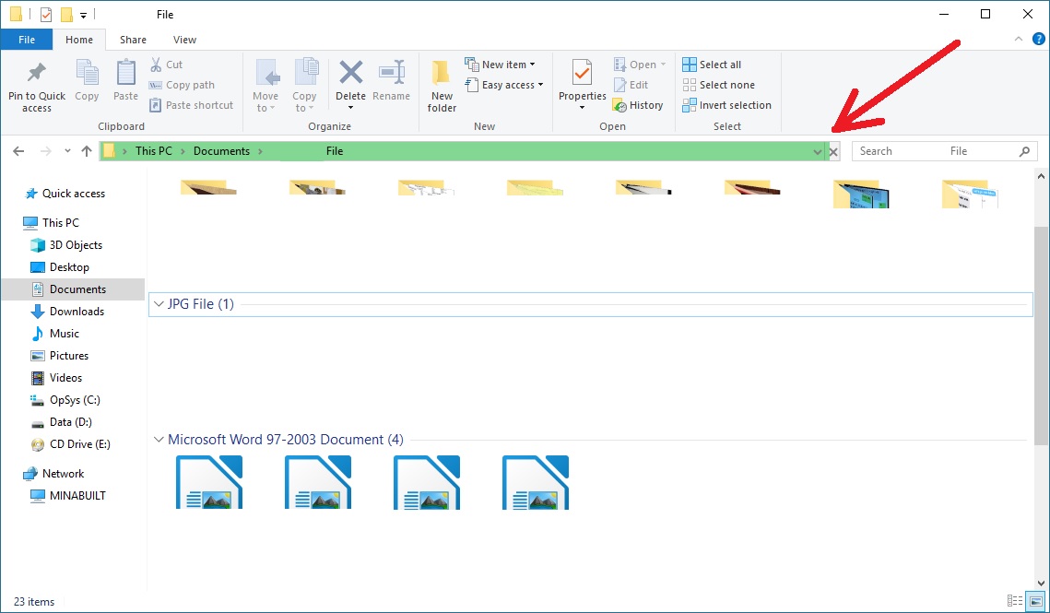Viewport: 1050px width, 613px height.
Task: Open Copy to dropdown
Action: 304,86
